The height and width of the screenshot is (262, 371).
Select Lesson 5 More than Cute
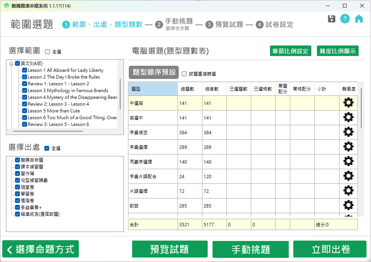point(54,111)
